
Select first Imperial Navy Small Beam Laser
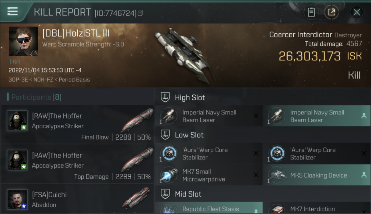(209, 116)
